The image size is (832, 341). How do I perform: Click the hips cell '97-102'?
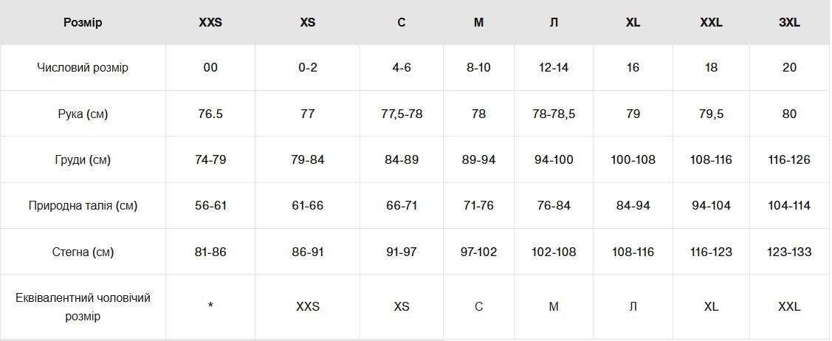[478, 252]
